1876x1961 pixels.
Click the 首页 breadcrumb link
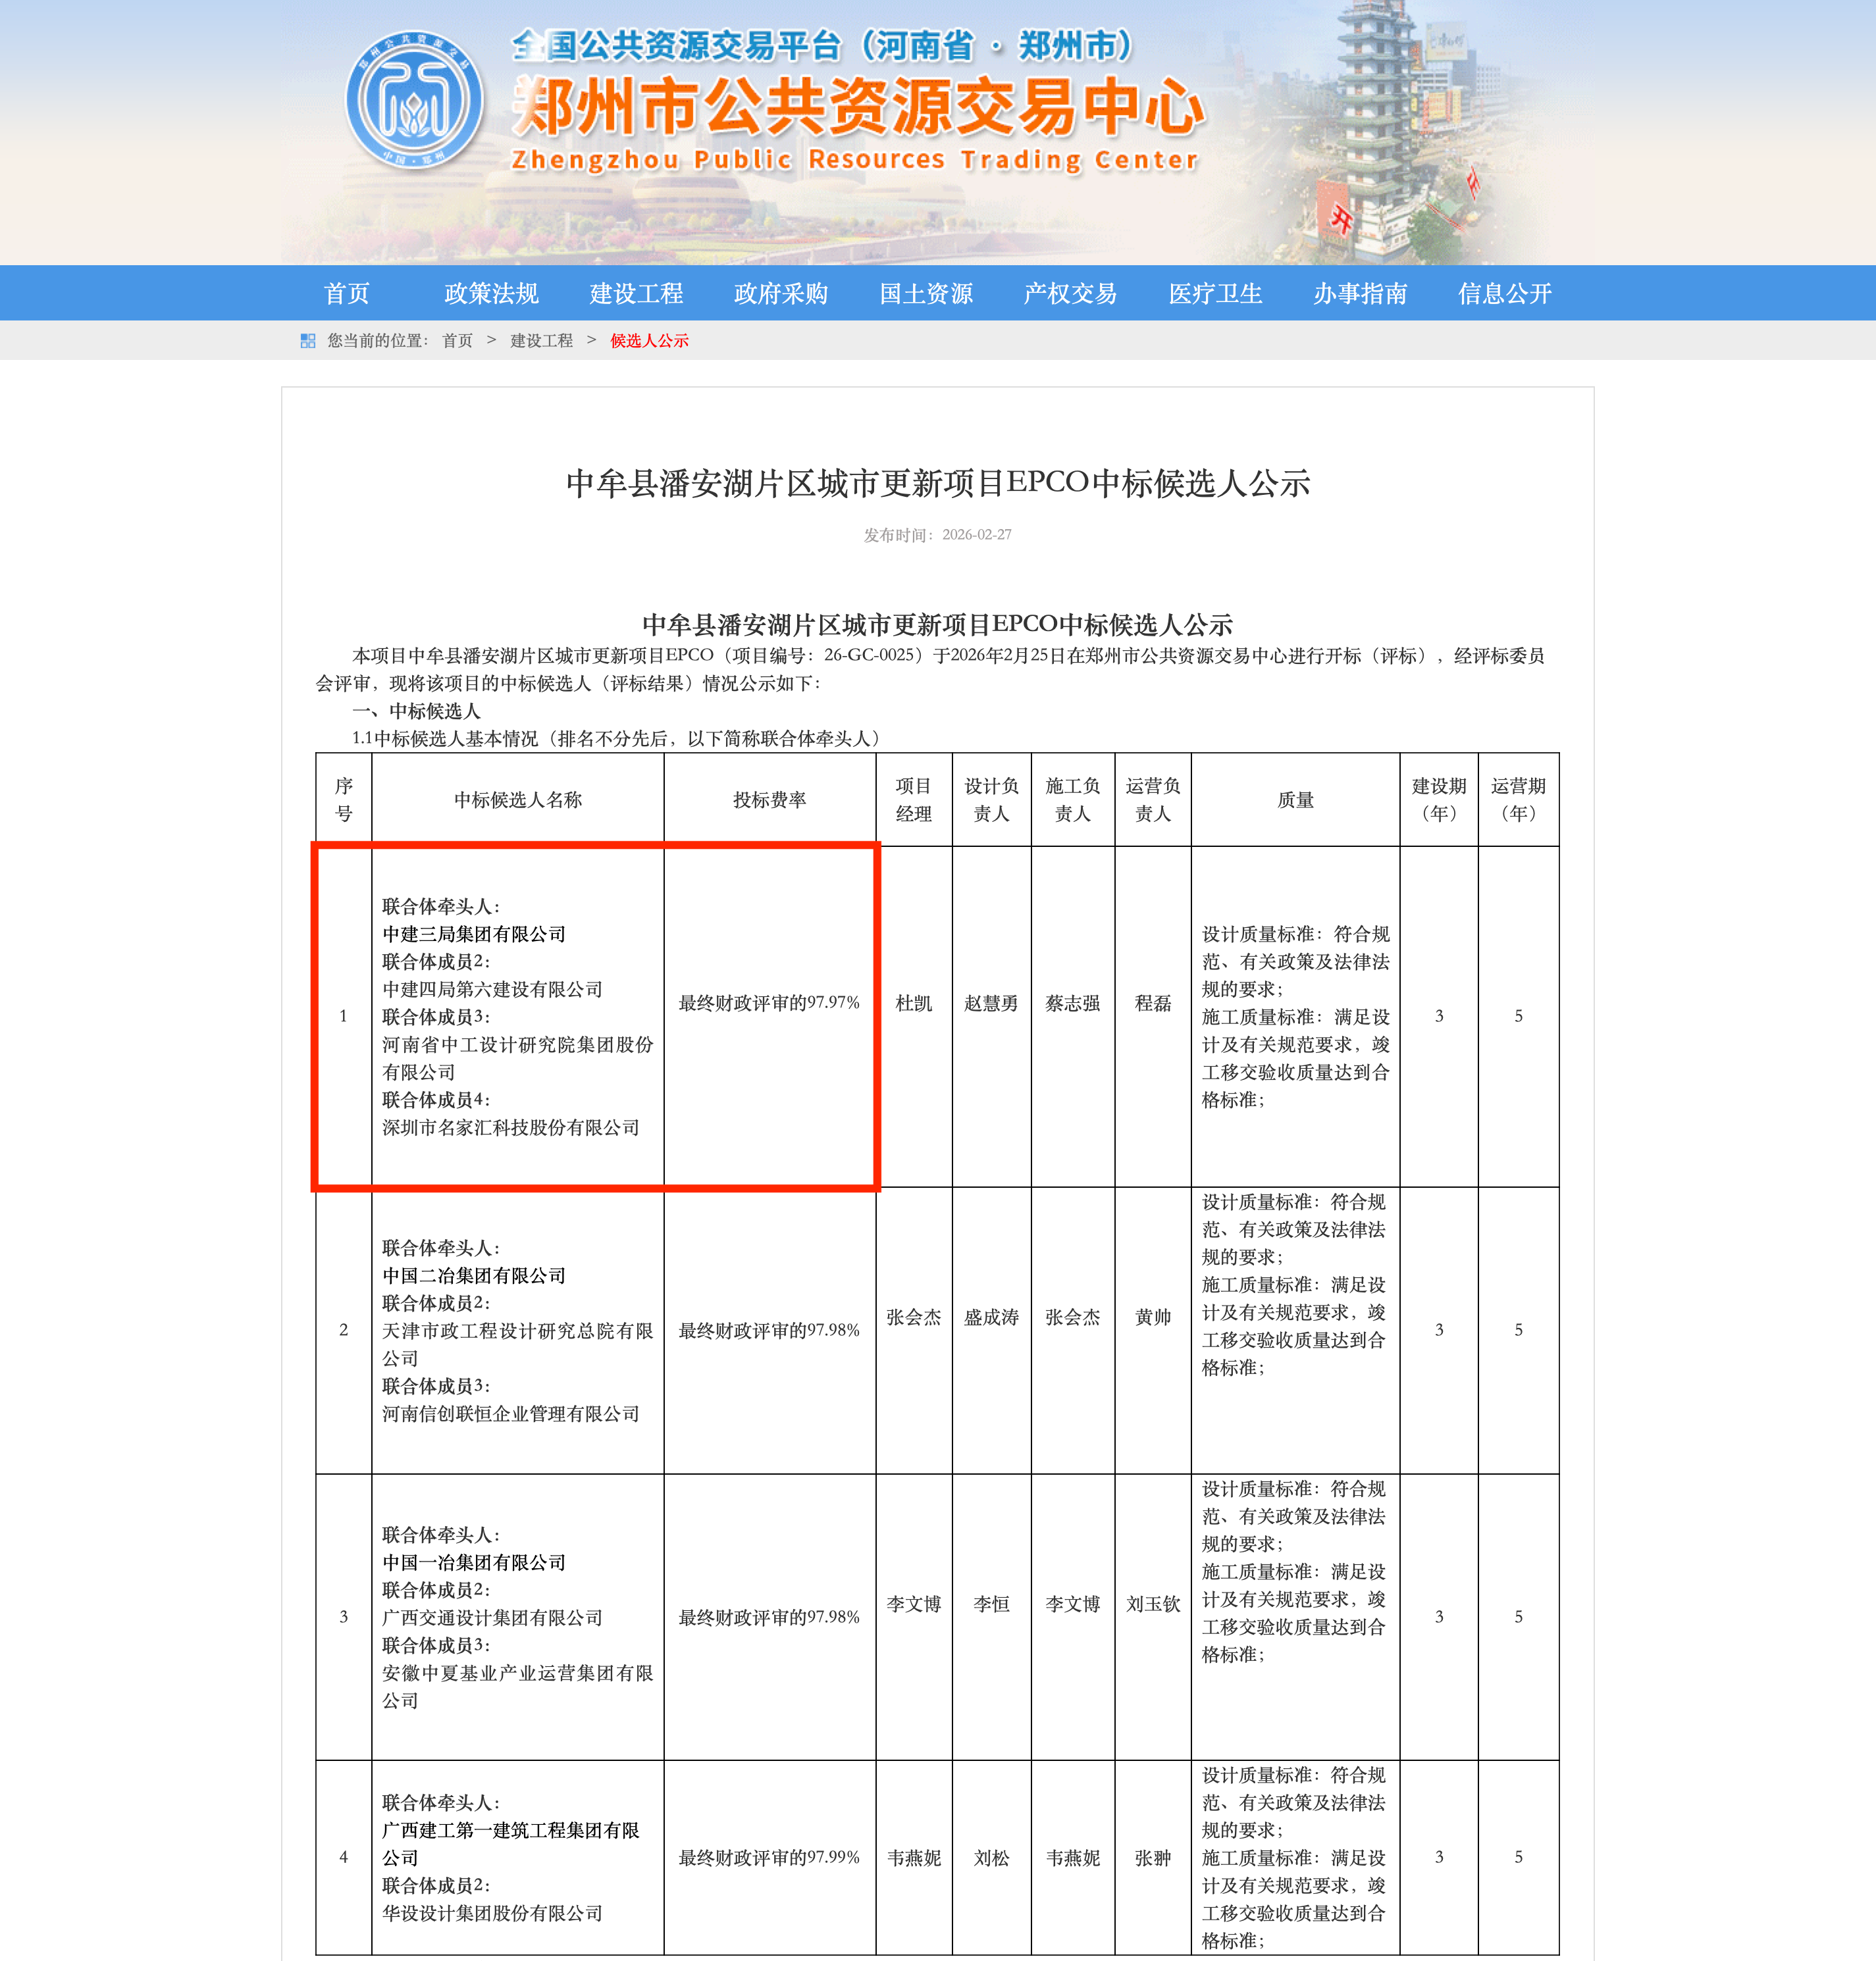tap(457, 341)
